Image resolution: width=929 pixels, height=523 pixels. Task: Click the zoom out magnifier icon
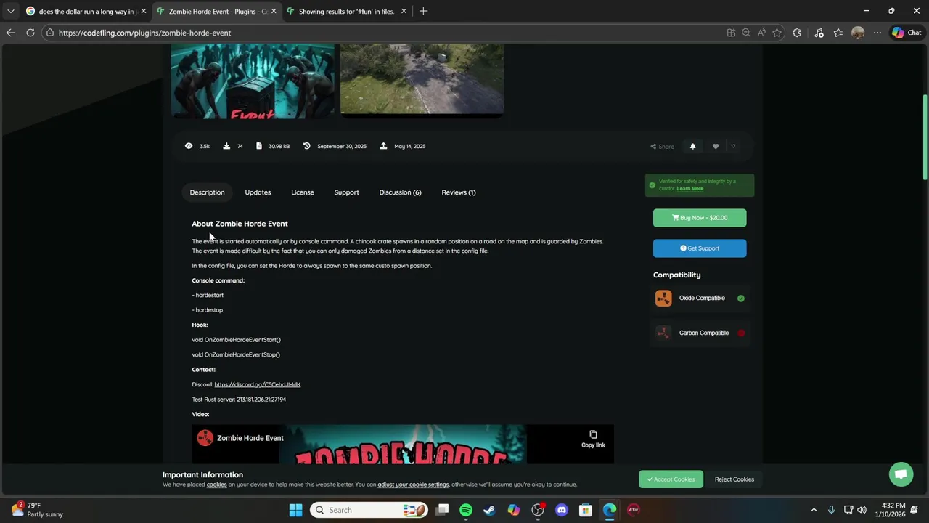pyautogui.click(x=746, y=33)
